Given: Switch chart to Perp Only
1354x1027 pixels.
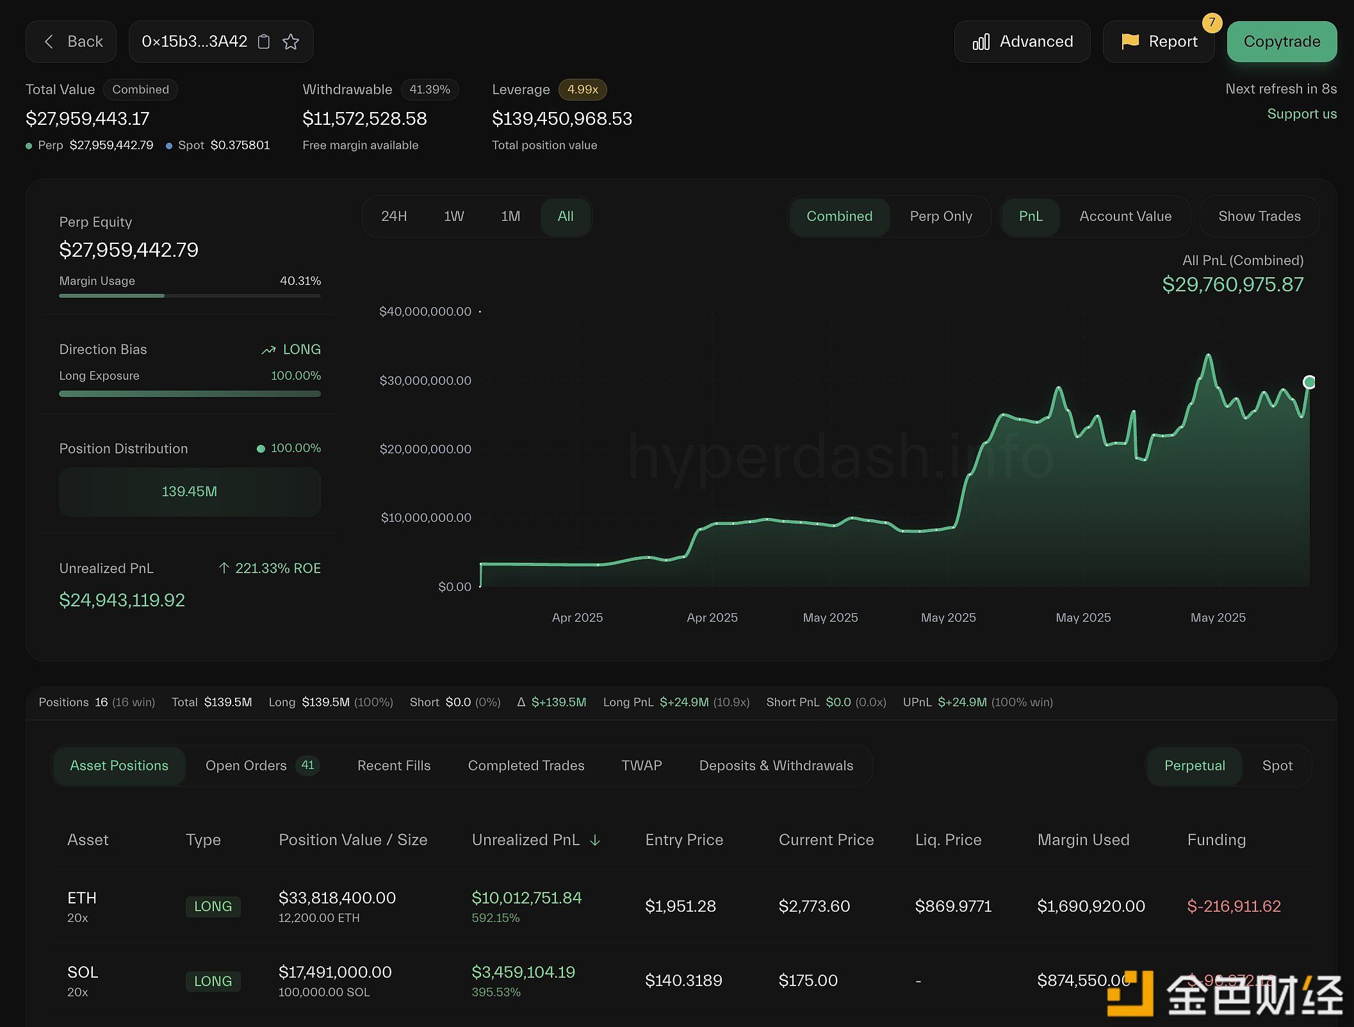Looking at the screenshot, I should 940,216.
